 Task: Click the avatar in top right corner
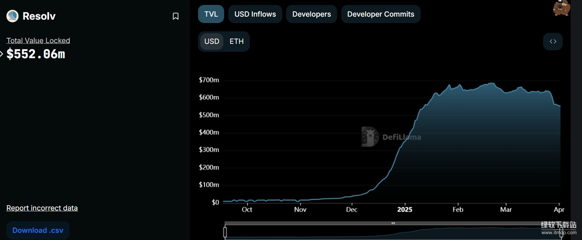[x=561, y=8]
